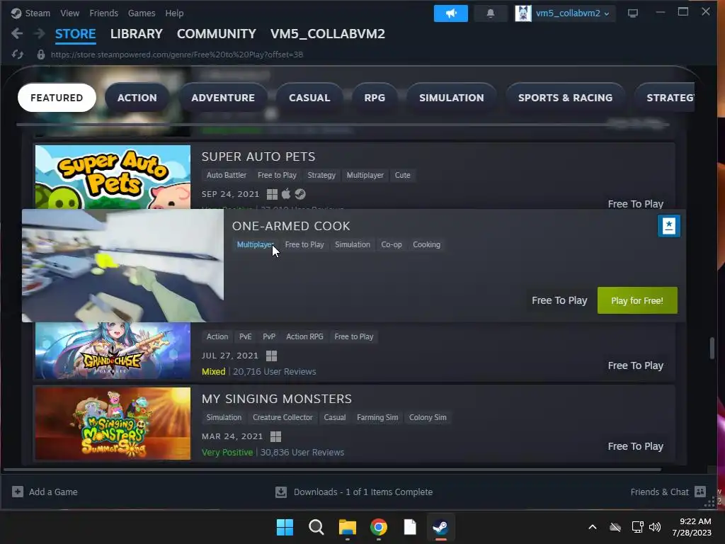Viewport: 725px width, 544px height.
Task: Open the MY SINGING MONSTERS title
Action: (x=277, y=399)
